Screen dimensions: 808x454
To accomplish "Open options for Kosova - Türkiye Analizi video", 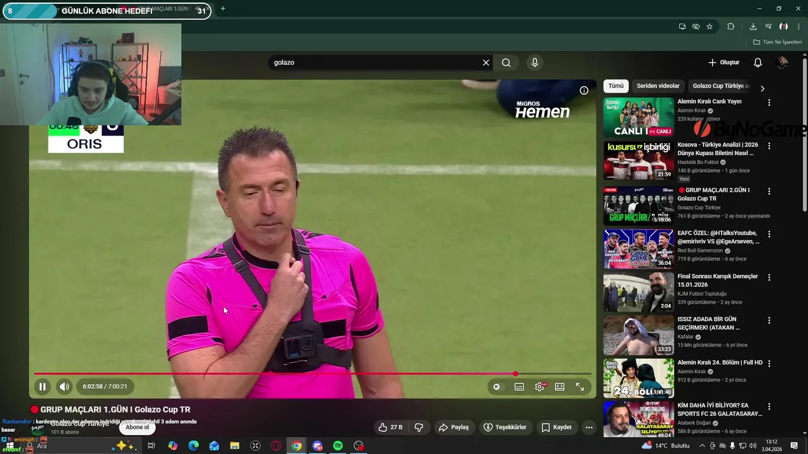I will (769, 146).
